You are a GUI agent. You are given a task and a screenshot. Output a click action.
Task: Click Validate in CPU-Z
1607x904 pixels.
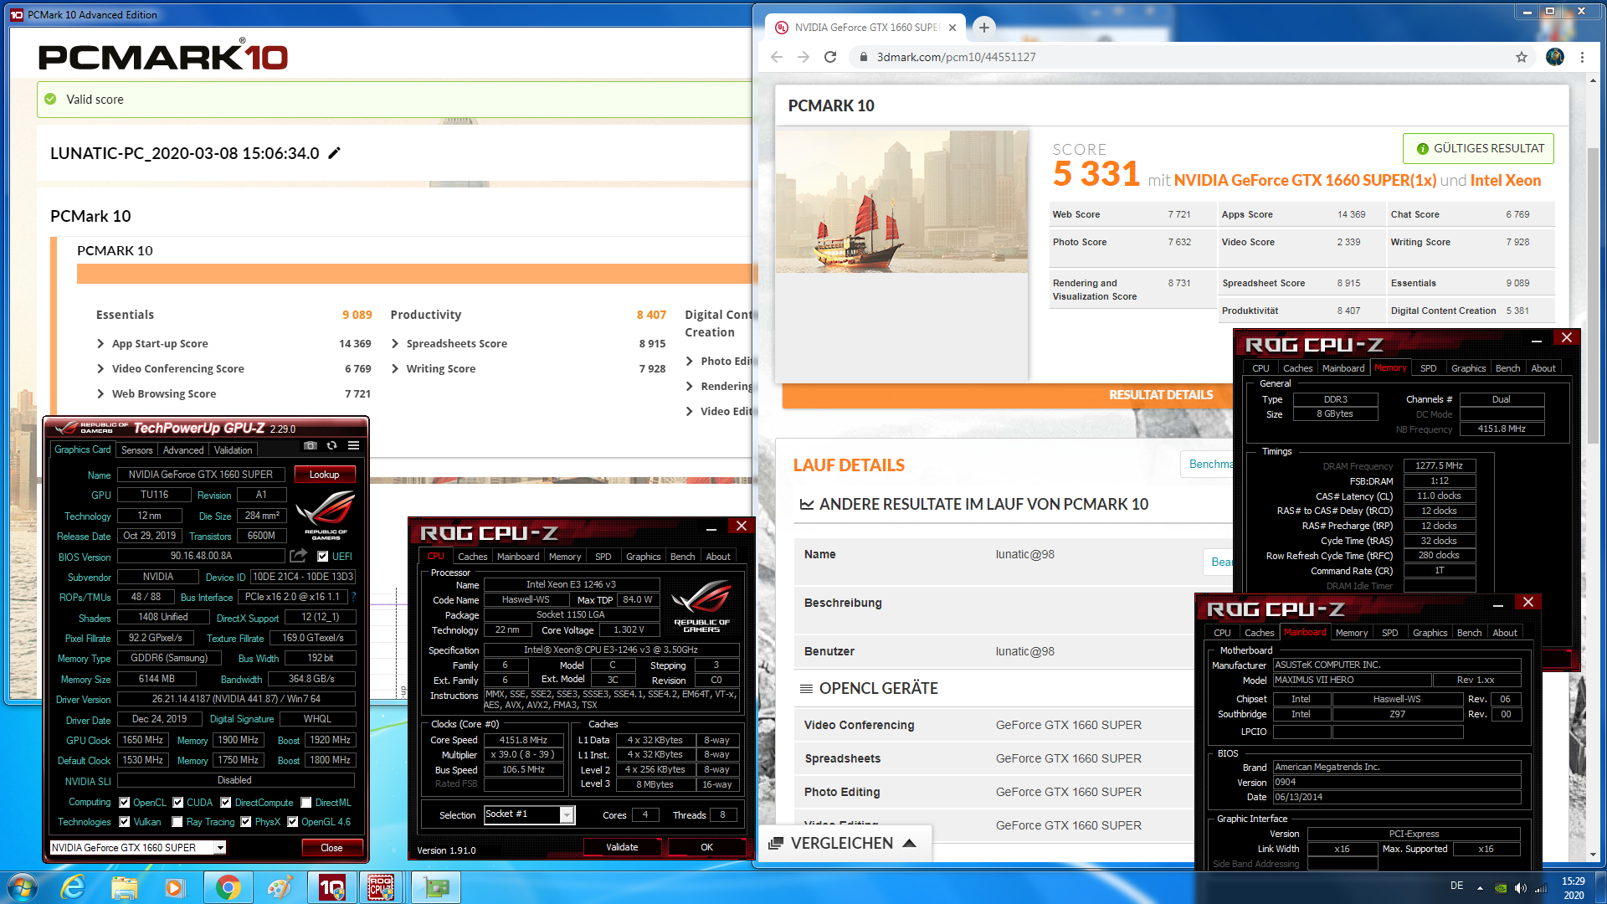[622, 847]
